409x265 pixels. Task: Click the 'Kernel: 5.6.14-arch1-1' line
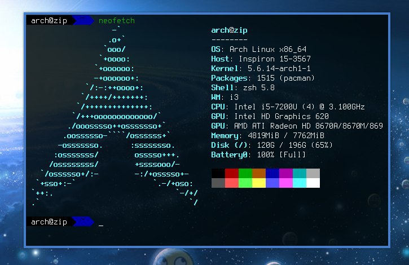261,69
